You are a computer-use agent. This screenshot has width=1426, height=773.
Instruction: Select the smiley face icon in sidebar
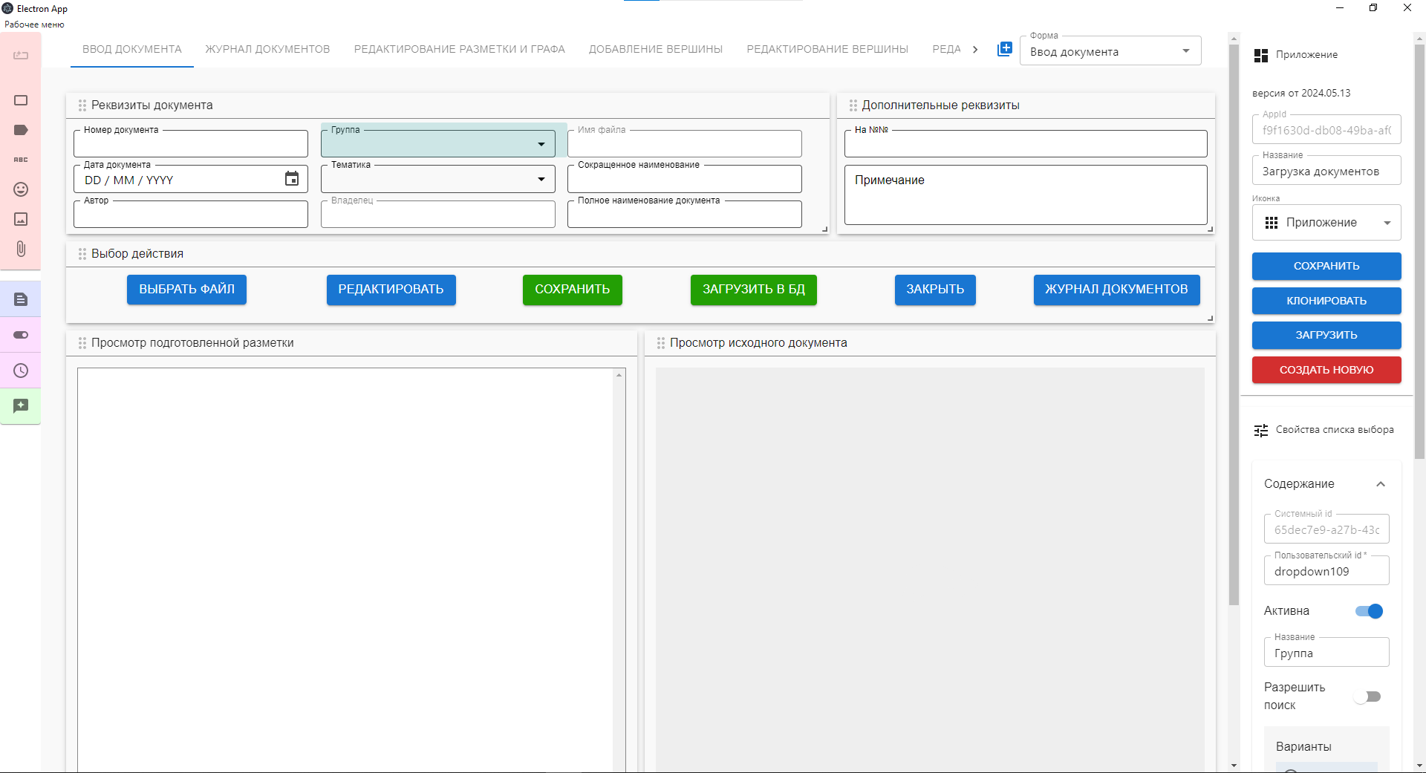[x=21, y=189]
